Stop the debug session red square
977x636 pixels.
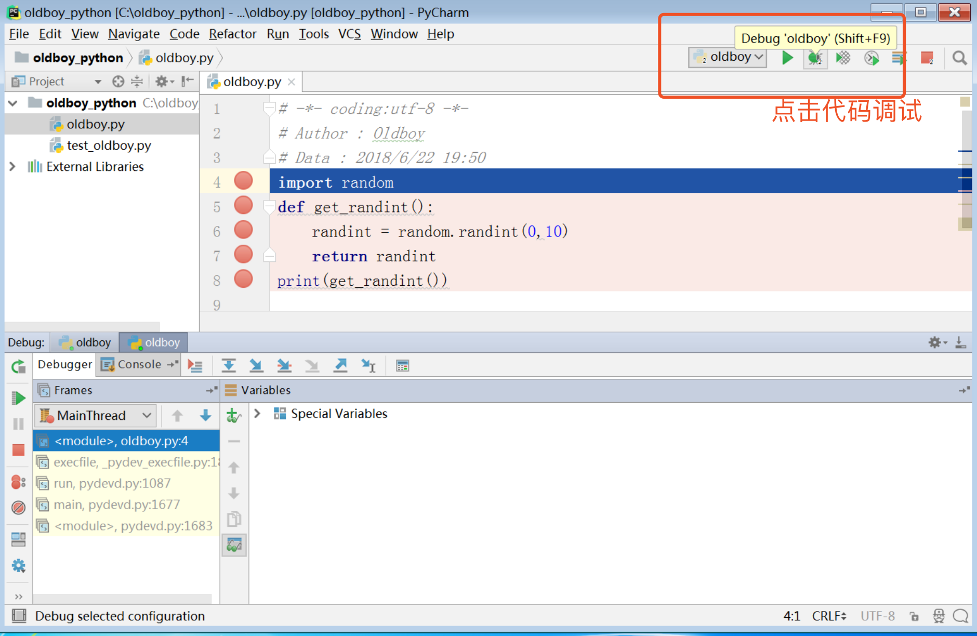pos(18,450)
